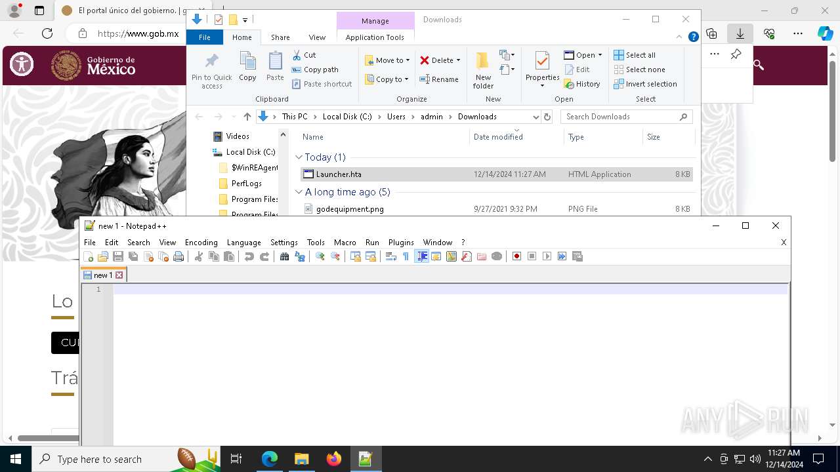This screenshot has height=472, width=840.
Task: Click the New file icon in Notepad++
Action: point(89,256)
